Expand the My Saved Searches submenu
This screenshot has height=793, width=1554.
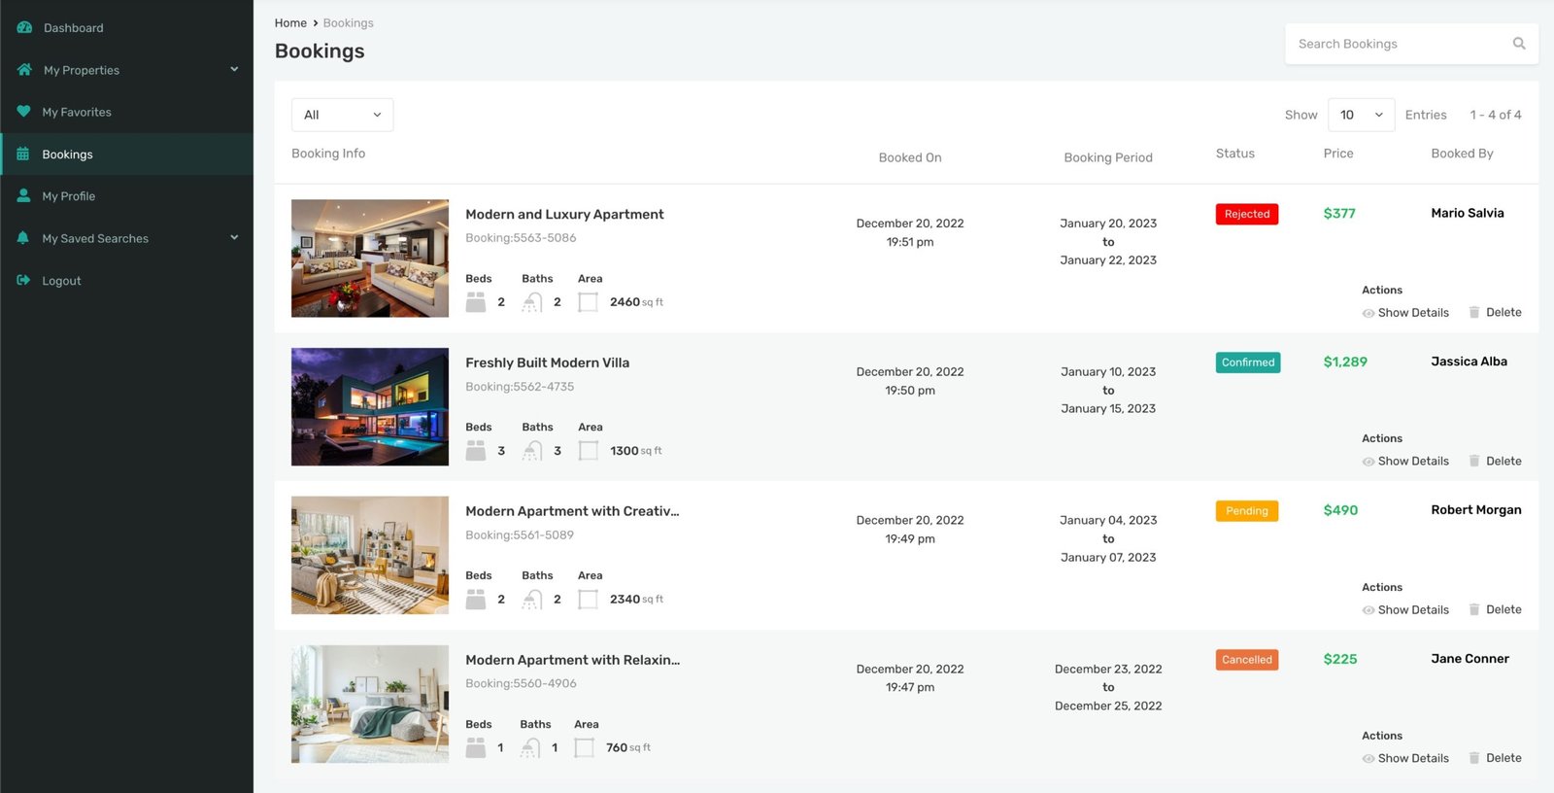[x=234, y=238]
